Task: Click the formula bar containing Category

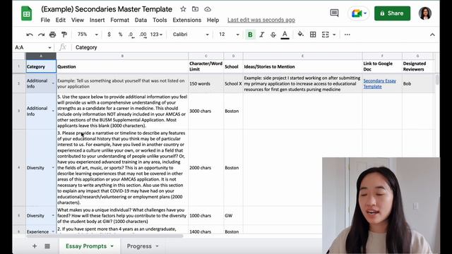Action: click(254, 47)
